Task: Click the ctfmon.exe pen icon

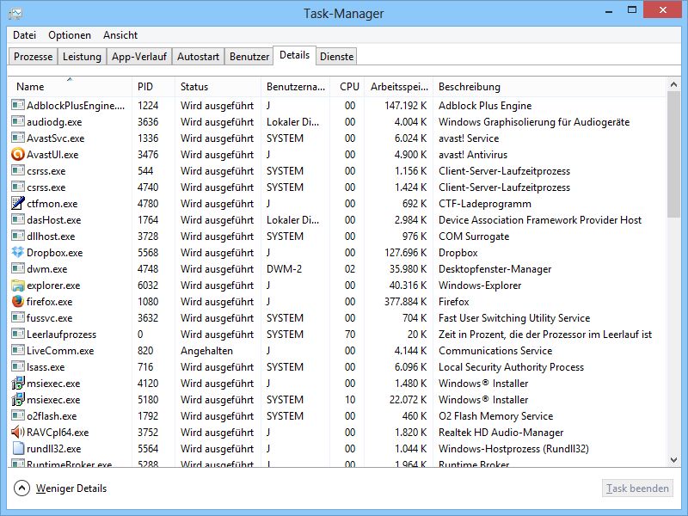Action: coord(17,203)
